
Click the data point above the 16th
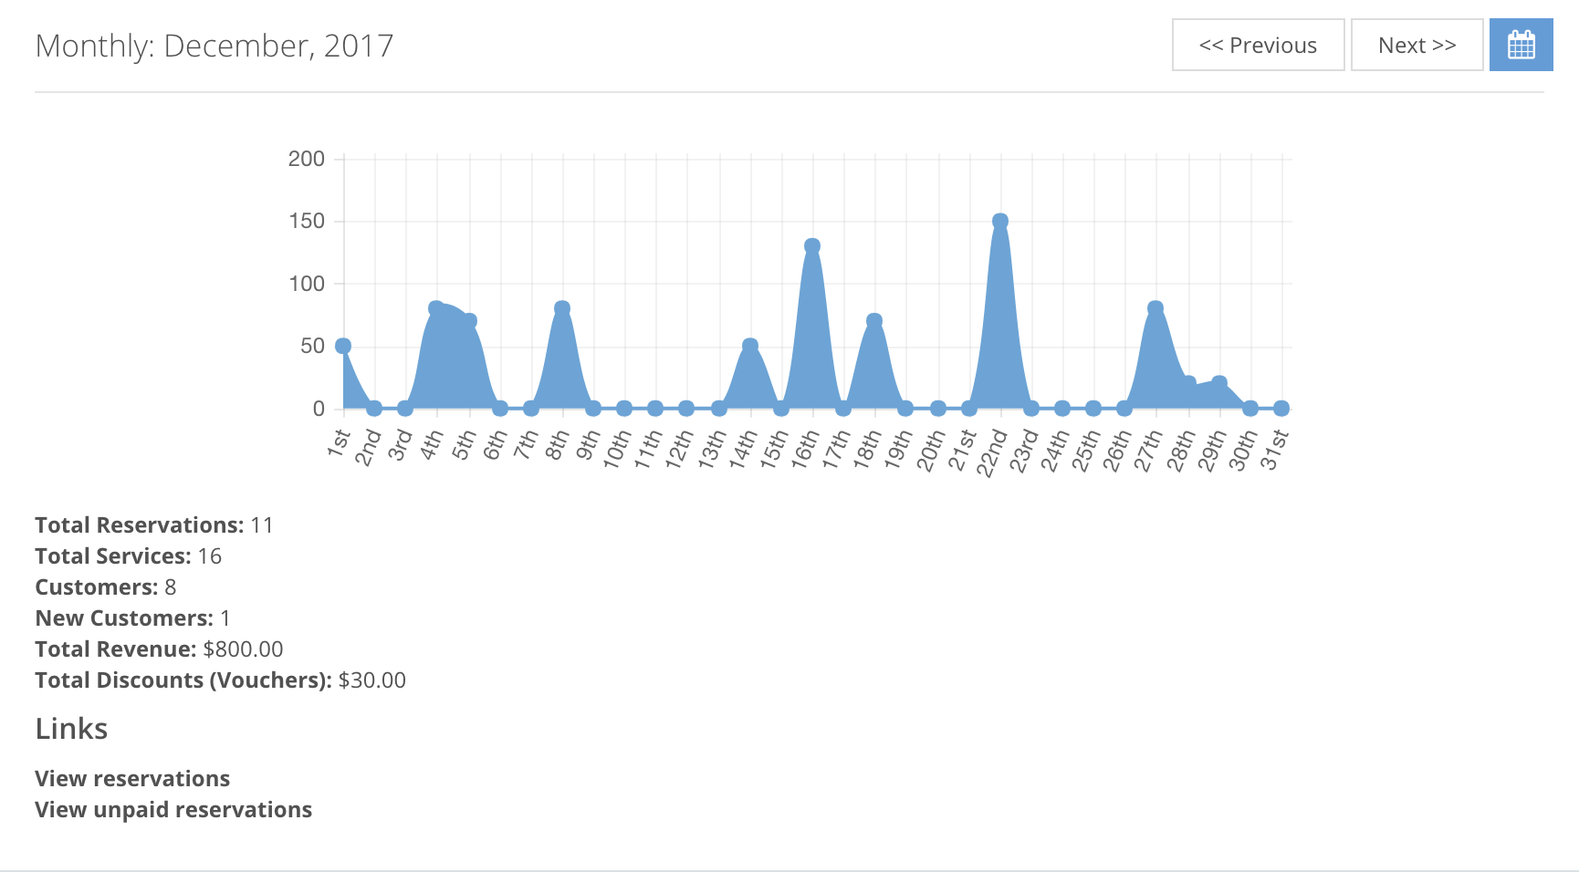click(x=811, y=244)
